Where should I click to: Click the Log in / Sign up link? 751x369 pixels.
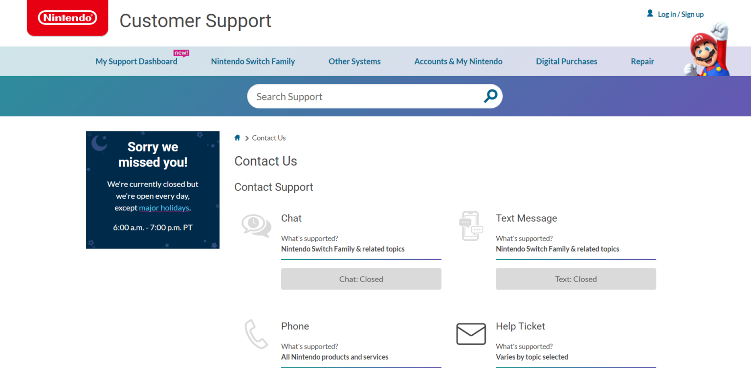tap(680, 15)
